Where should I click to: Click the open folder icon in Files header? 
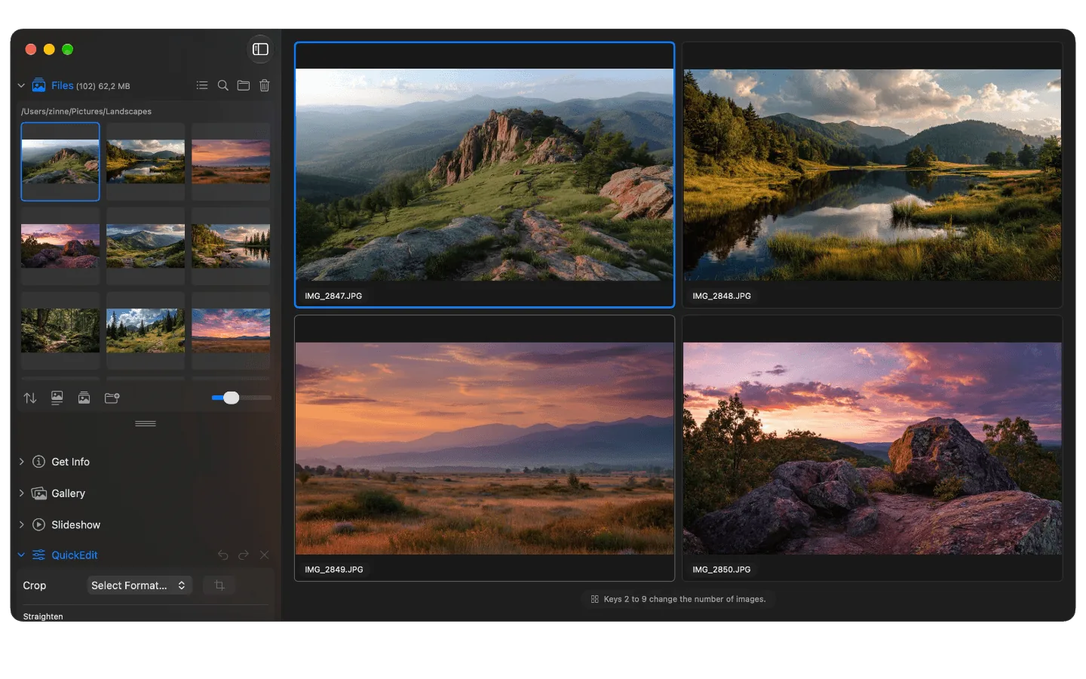(x=244, y=85)
